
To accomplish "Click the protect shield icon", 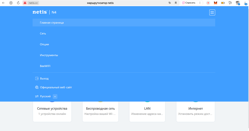I will tap(238, 3).
